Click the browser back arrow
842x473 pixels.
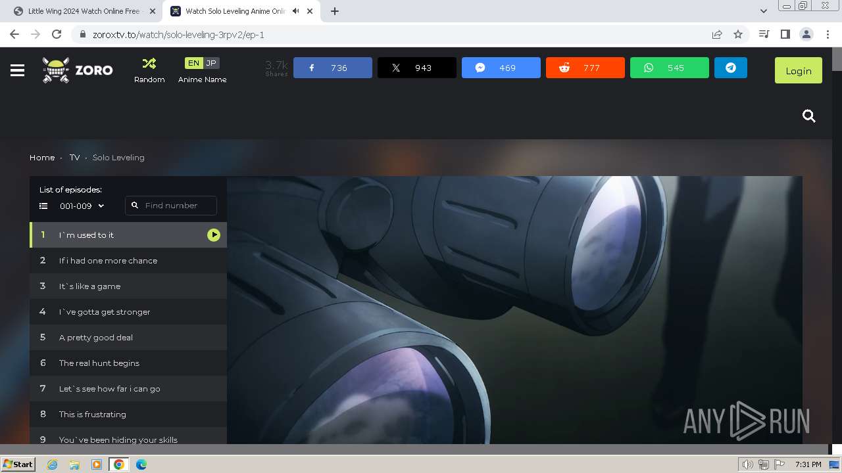click(x=14, y=34)
